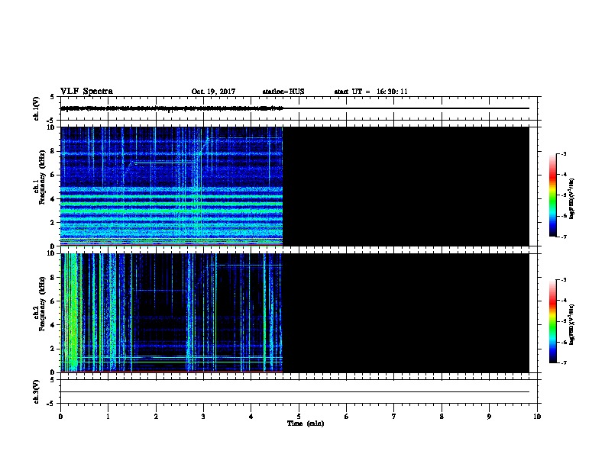The width and height of the screenshot is (605, 467).
Task: Click the time axis tick label "4"
Action: [x=251, y=417]
